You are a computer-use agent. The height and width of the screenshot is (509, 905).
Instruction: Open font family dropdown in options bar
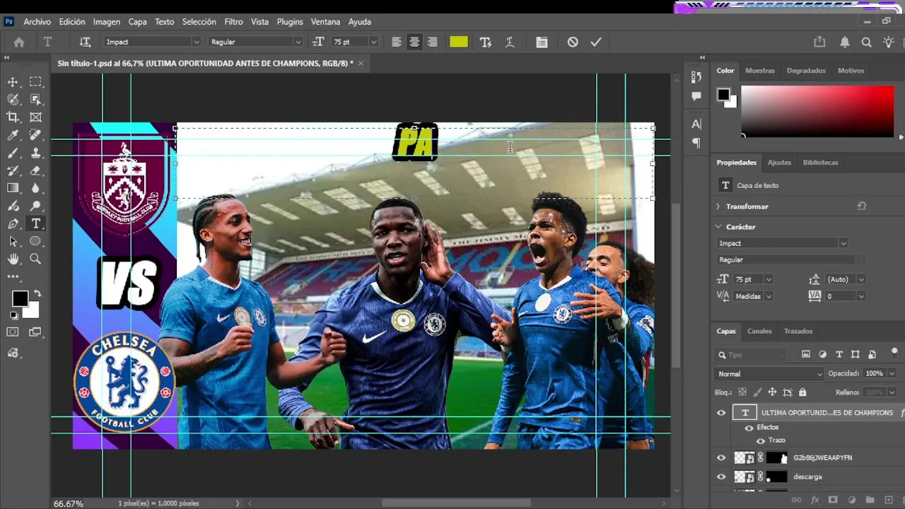[x=196, y=42]
